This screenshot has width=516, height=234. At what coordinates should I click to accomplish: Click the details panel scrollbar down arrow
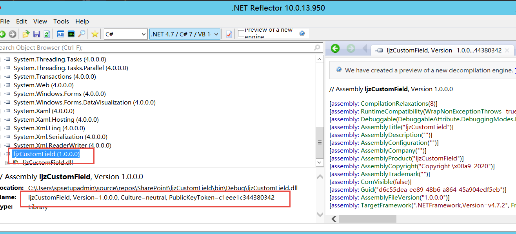click(320, 214)
